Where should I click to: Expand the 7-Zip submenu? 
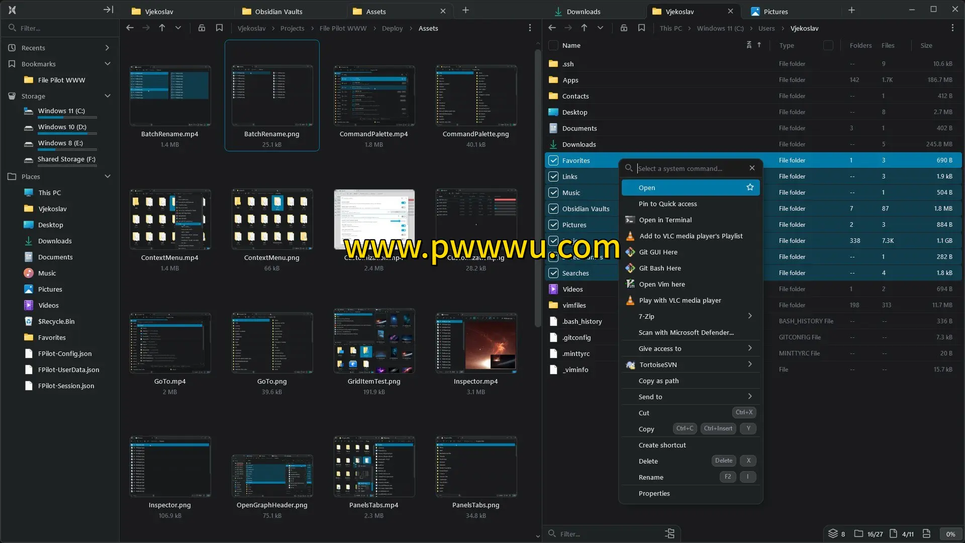(x=750, y=316)
